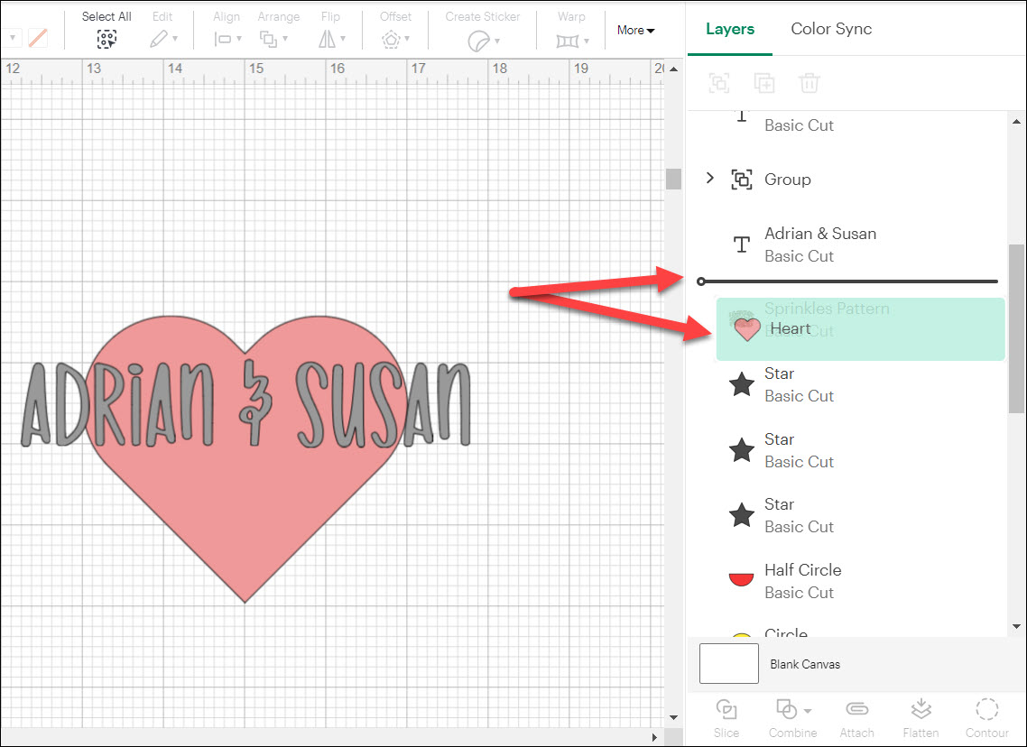
Task: Switch to the Color Sync tab
Action: coord(831,29)
